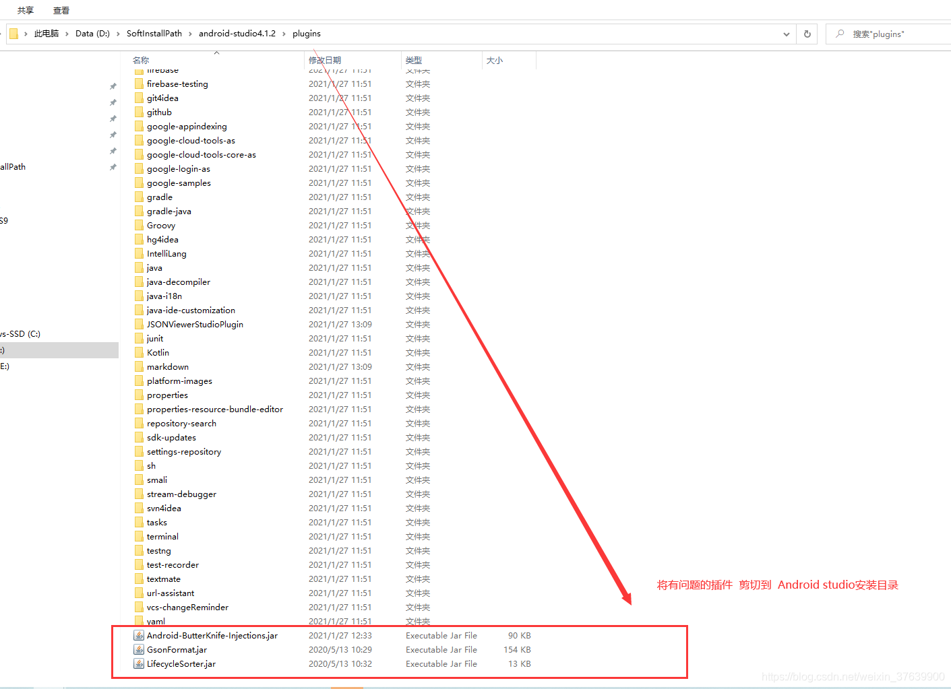Select the properties folder icon
The image size is (951, 689).
coord(139,395)
